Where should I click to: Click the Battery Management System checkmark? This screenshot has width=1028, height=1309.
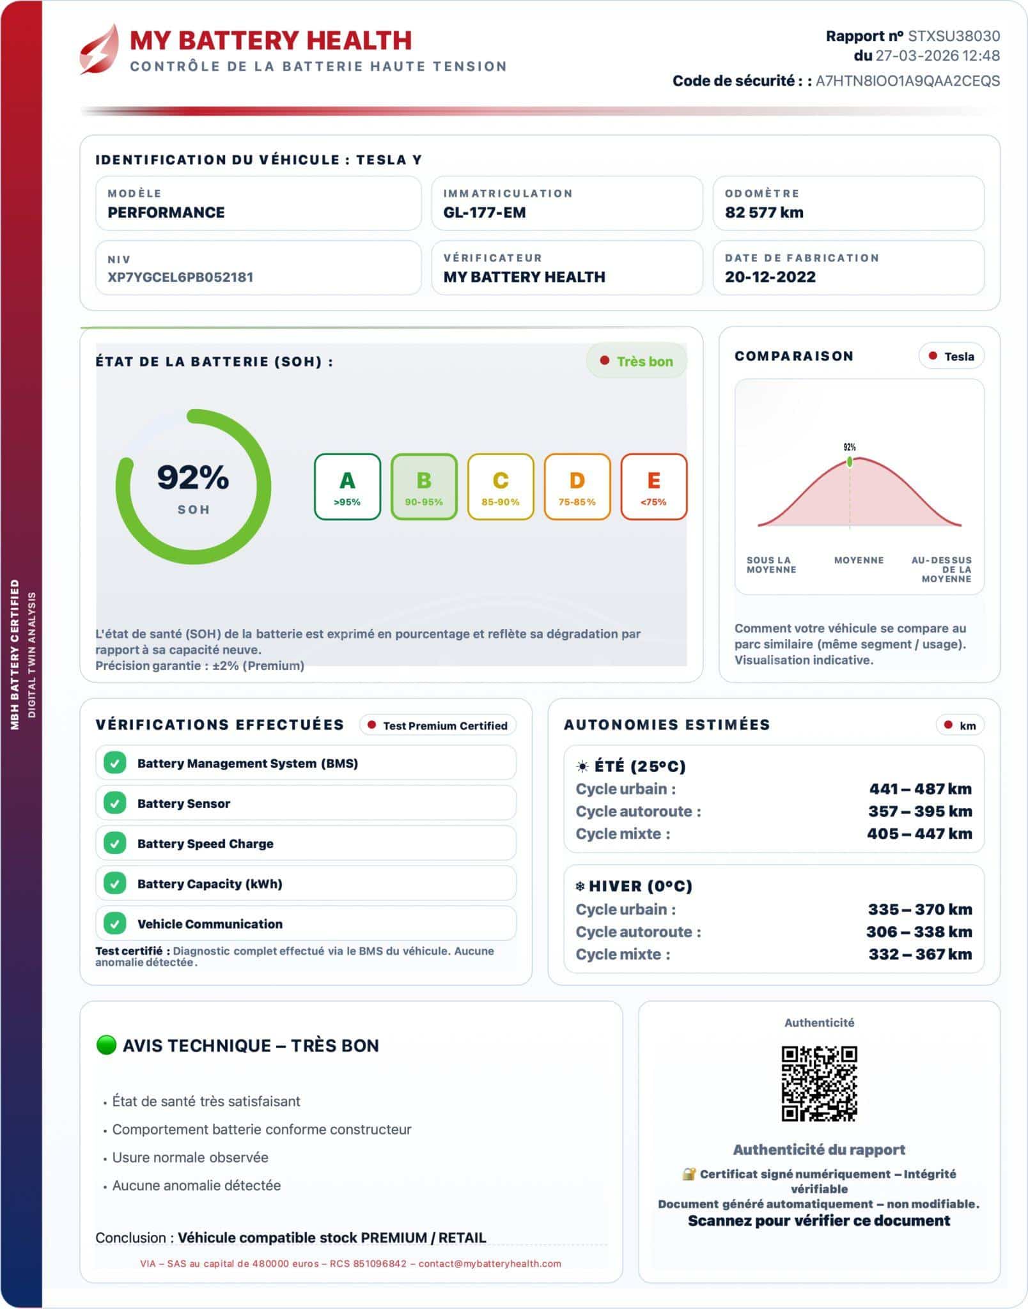pos(115,763)
